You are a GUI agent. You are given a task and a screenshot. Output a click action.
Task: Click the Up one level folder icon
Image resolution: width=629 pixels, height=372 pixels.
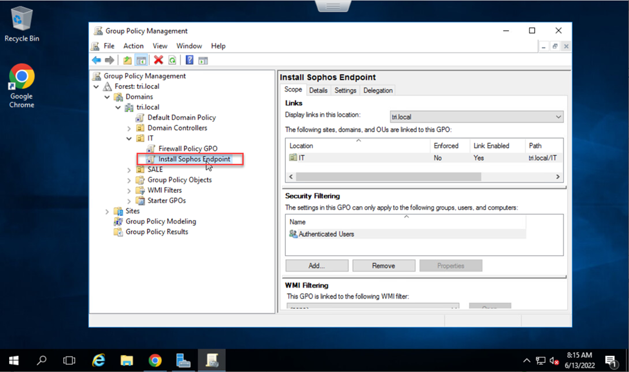click(x=127, y=60)
